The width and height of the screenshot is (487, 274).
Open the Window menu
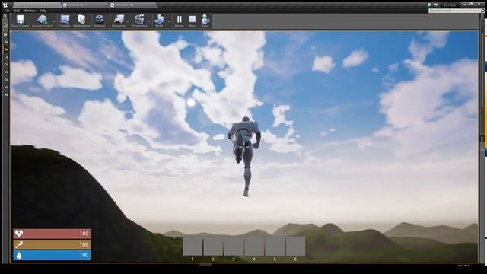30,11
